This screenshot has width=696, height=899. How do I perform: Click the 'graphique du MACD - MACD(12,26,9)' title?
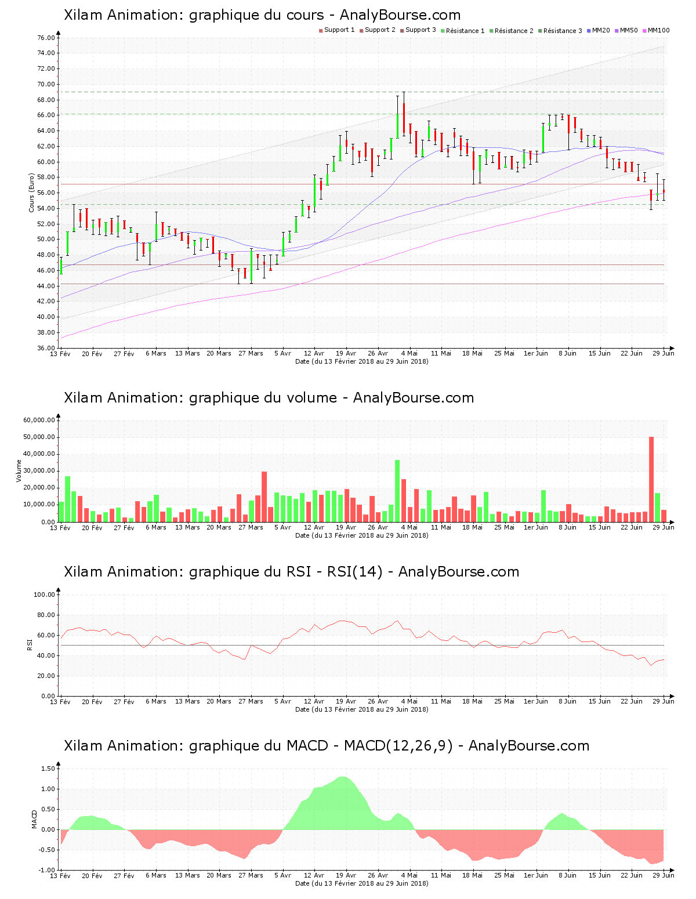[x=327, y=746]
